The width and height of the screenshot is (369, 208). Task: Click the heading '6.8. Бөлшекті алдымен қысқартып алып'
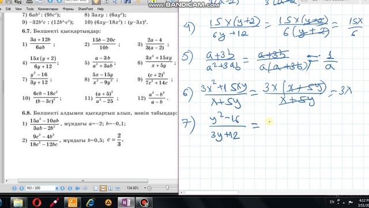click(100, 113)
